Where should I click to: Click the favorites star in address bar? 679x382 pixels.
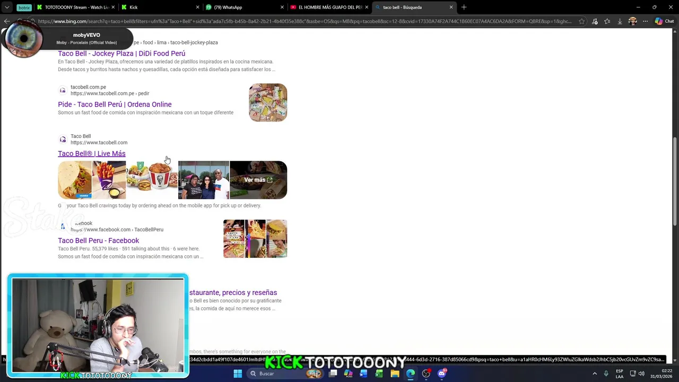click(x=582, y=21)
